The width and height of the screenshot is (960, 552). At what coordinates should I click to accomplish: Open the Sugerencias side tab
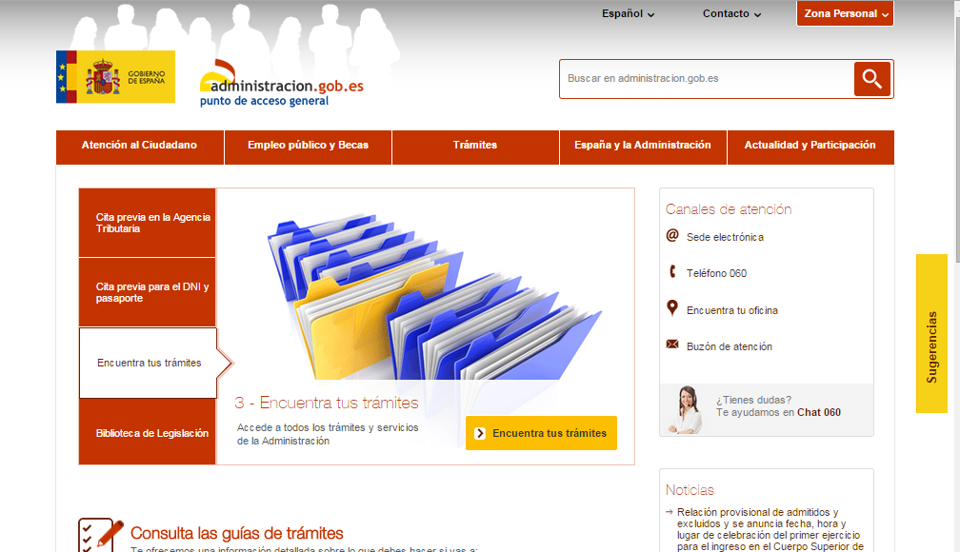pyautogui.click(x=931, y=333)
